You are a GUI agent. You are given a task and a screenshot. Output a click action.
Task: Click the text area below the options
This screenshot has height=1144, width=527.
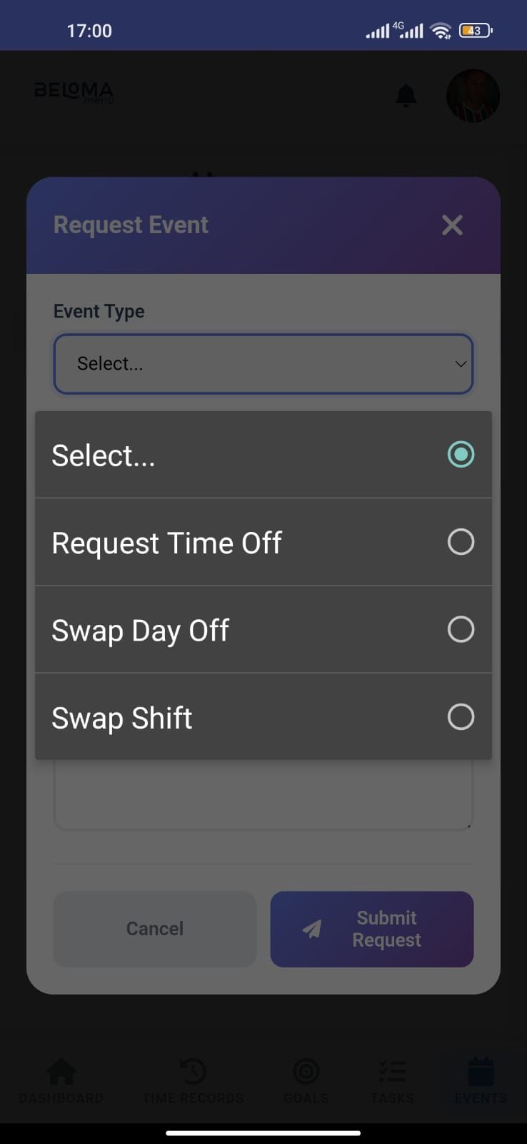263,795
